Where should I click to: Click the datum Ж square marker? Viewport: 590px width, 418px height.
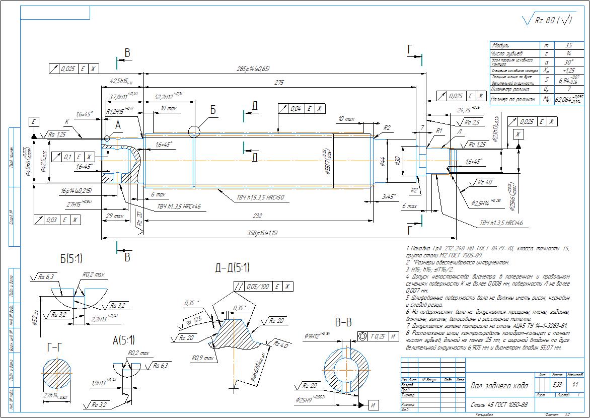click(x=518, y=134)
